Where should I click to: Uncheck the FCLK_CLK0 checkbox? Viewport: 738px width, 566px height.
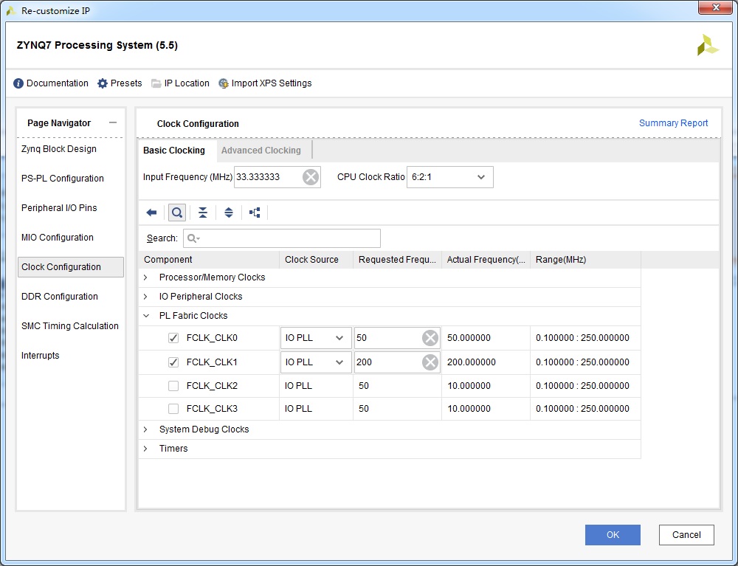click(173, 338)
